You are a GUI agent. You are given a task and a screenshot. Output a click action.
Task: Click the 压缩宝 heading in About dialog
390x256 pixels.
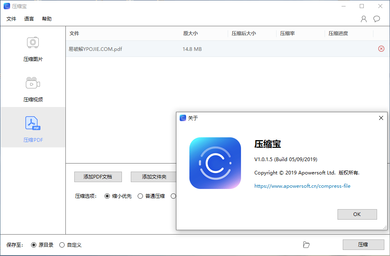point(268,144)
